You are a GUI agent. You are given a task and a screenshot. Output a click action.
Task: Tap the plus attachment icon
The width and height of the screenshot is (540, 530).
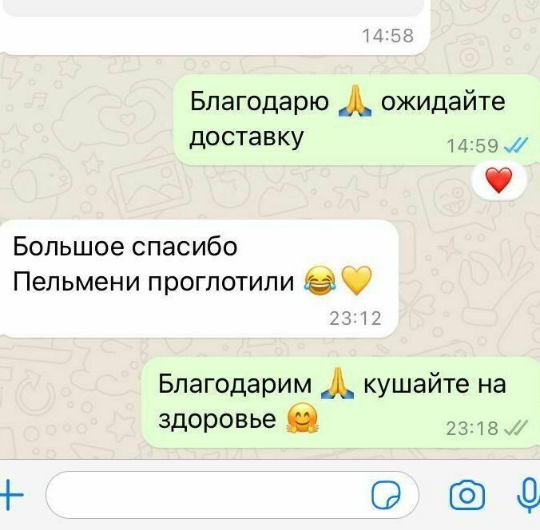click(x=11, y=495)
